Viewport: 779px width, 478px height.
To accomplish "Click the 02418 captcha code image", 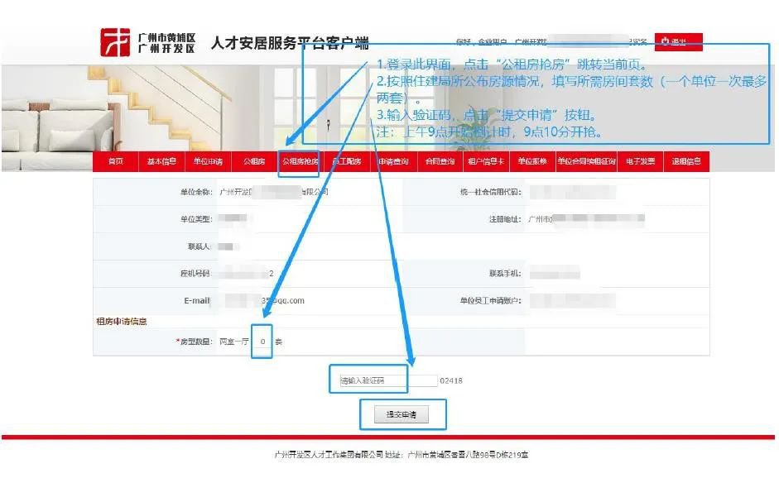I will 451,380.
